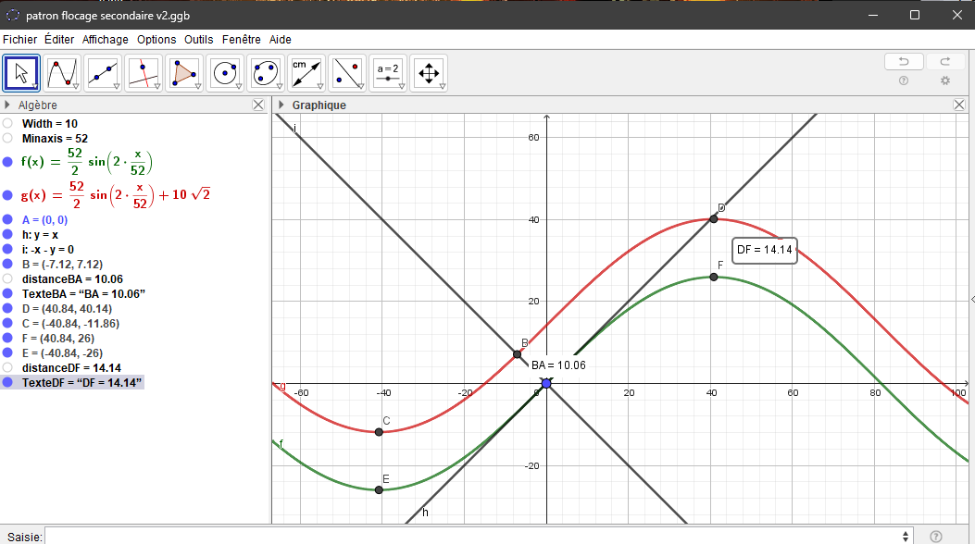This screenshot has height=544, width=975.
Task: Expand the Algèbre style bar triangle
Action: pyautogui.click(x=7, y=105)
